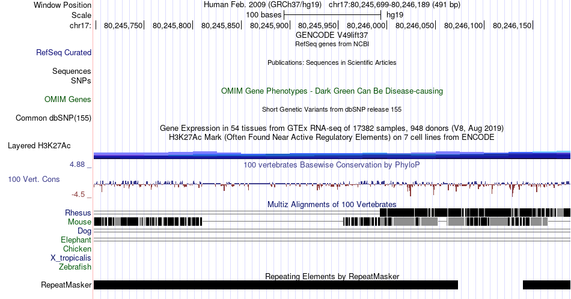This screenshot has height=299, width=571.
Task: Click the Layered H3K27Ac track label
Action: (x=39, y=145)
